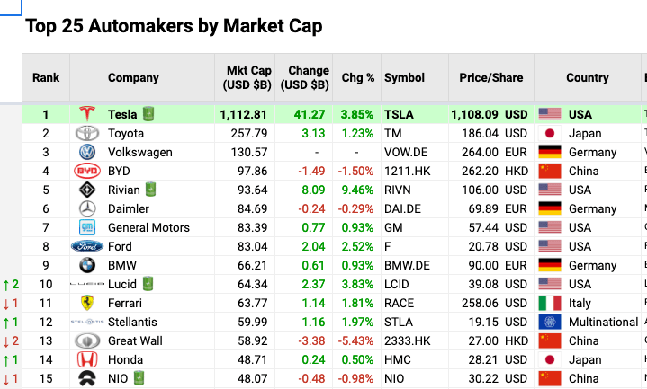Click the BYD logo icon
Viewport: 647px width, 389px height.
point(86,171)
